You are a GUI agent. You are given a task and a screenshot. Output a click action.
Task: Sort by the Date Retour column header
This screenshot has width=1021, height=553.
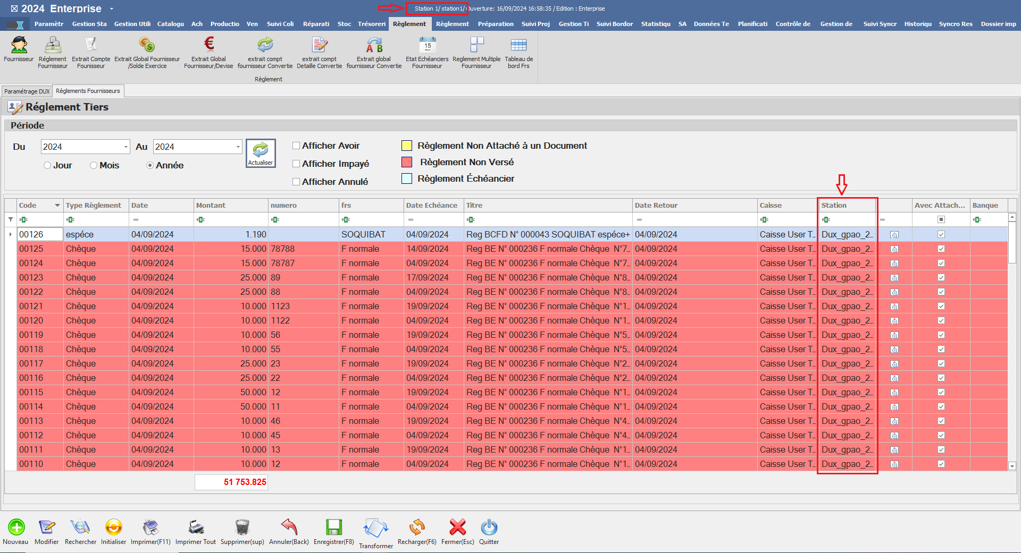(694, 205)
